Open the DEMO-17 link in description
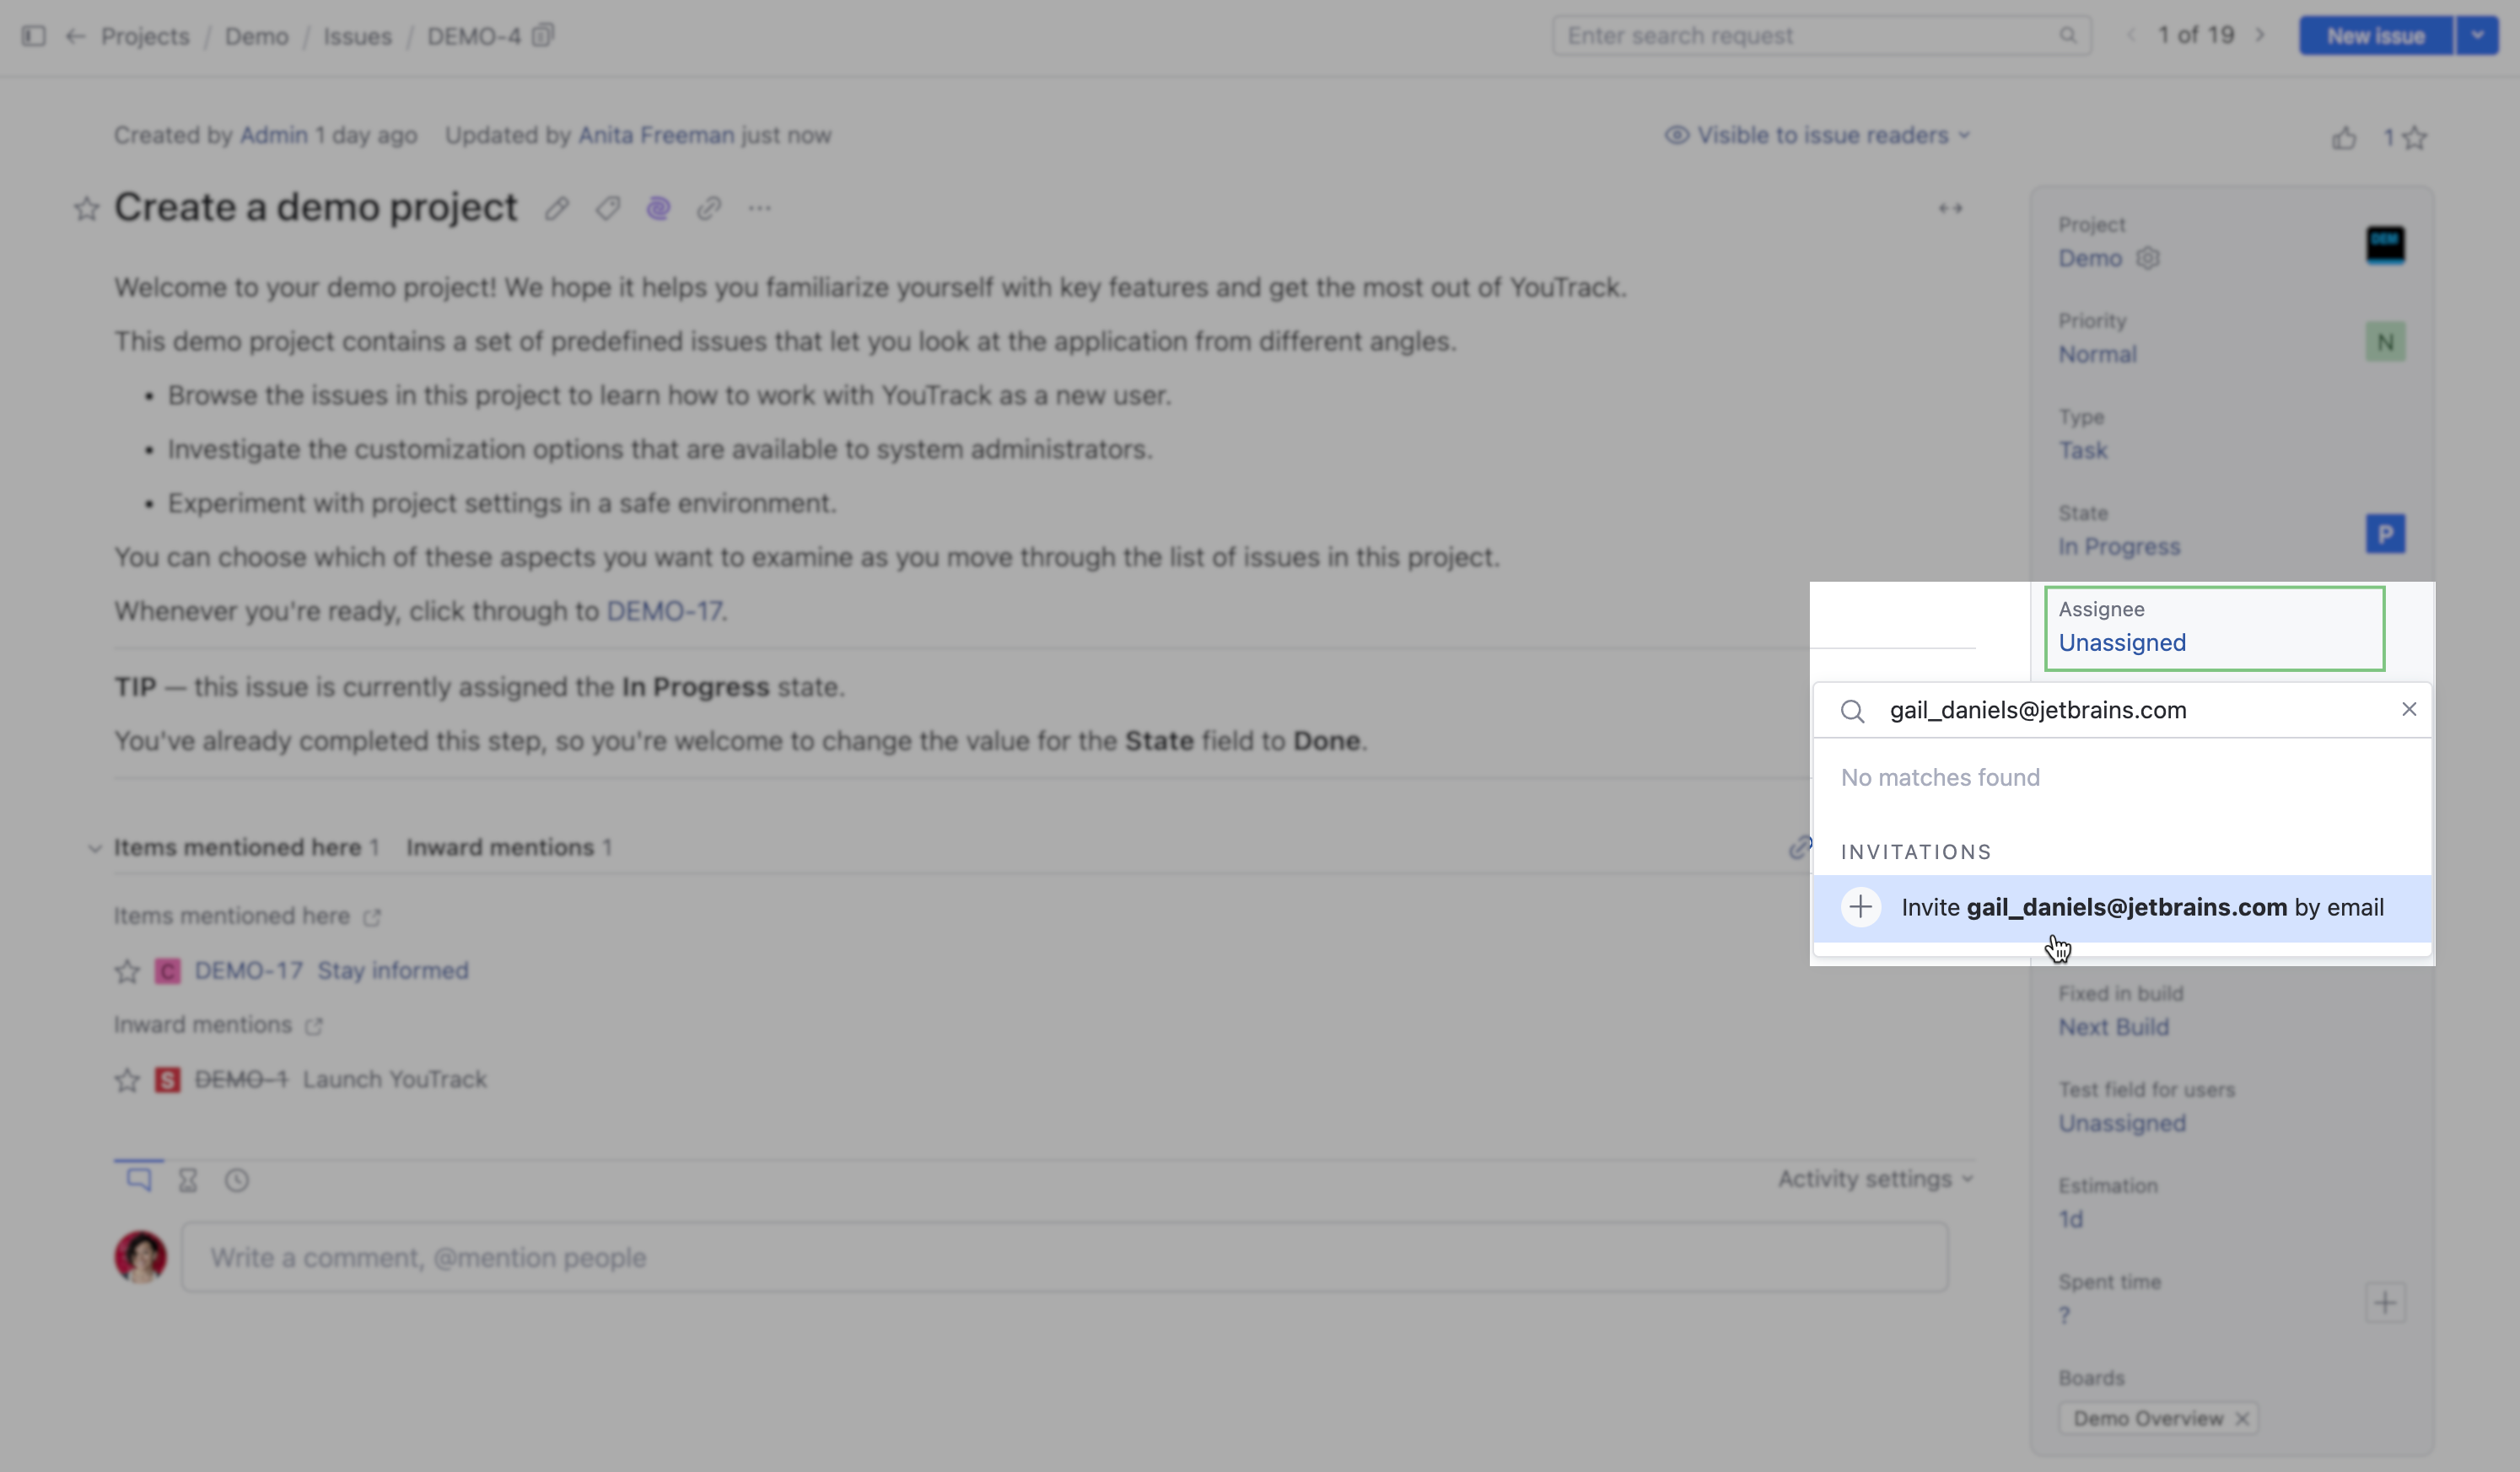2520x1472 pixels. coord(664,610)
